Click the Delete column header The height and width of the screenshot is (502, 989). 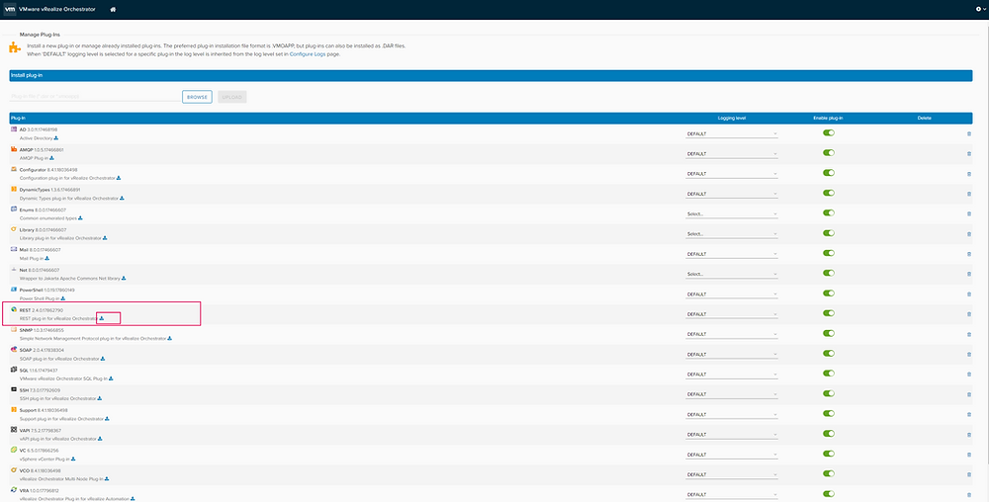coord(924,118)
